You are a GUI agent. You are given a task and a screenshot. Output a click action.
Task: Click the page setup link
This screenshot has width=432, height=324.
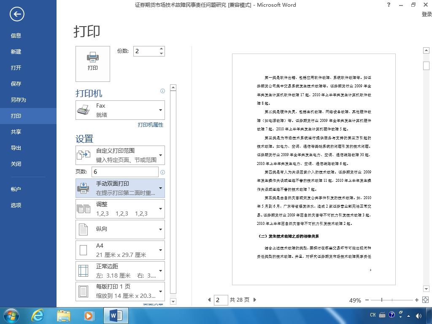153,305
